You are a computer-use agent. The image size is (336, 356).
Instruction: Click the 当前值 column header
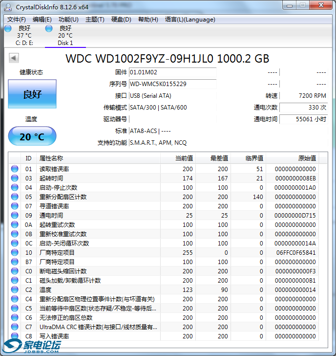(x=178, y=158)
